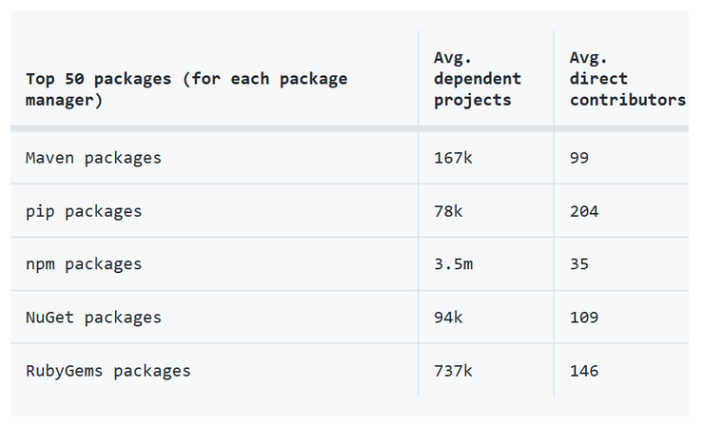
Task: Select the 35 contributors value for npm
Action: click(579, 264)
